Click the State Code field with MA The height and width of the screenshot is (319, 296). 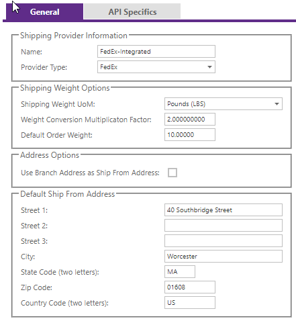[180, 272]
